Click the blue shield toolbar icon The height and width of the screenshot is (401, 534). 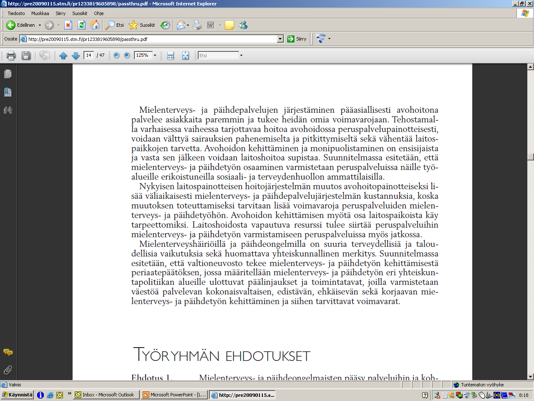click(320, 39)
